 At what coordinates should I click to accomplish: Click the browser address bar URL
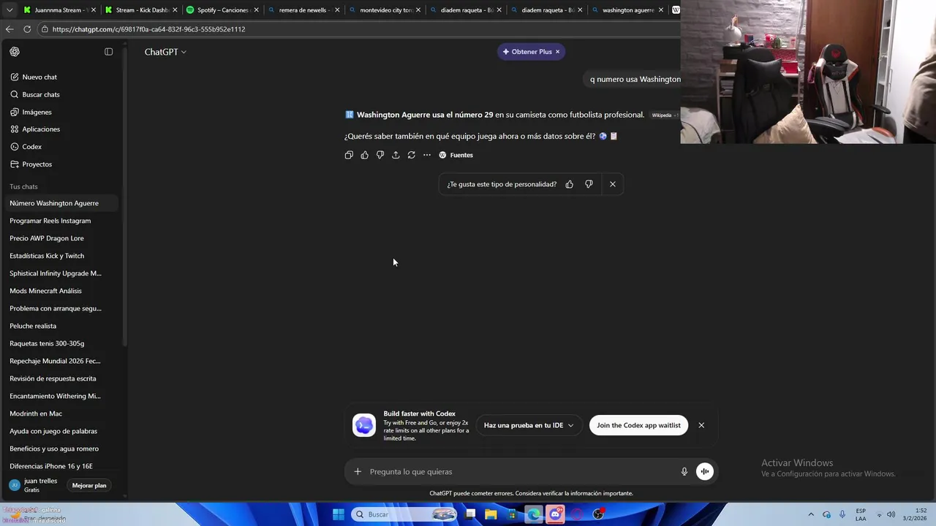pyautogui.click(x=148, y=29)
